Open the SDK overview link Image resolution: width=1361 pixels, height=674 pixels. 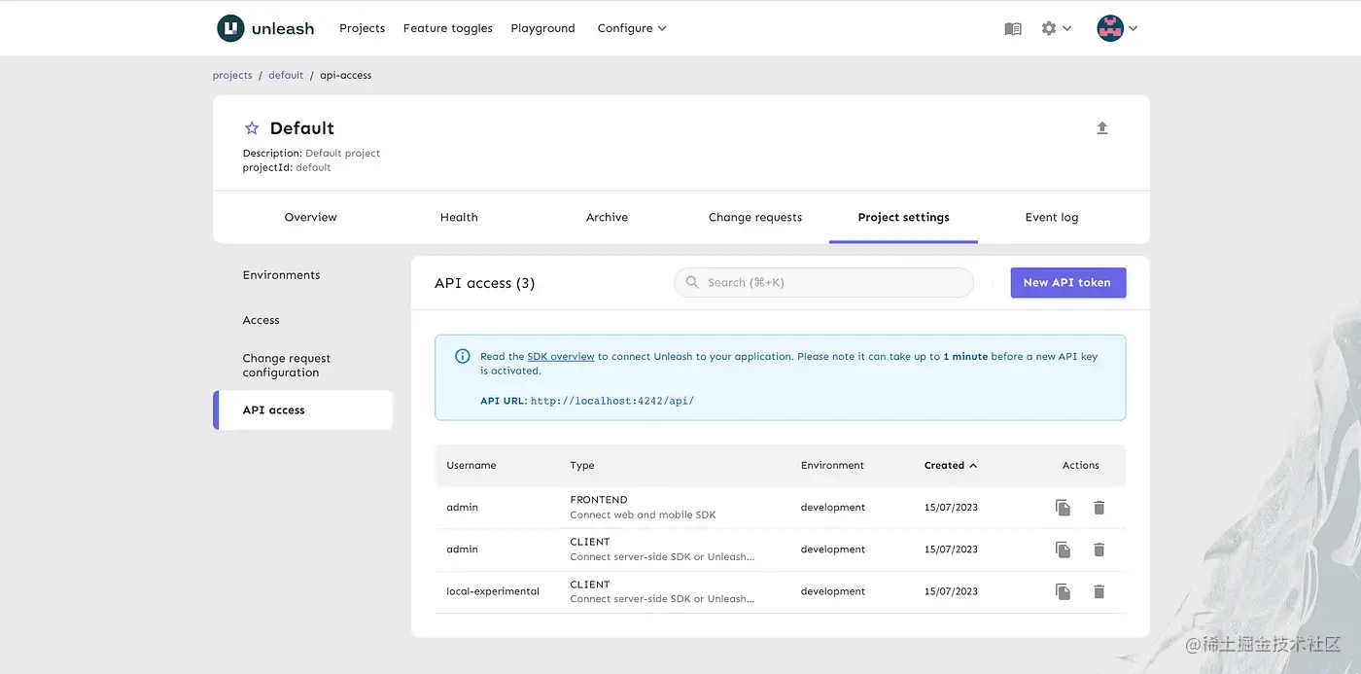tap(561, 357)
